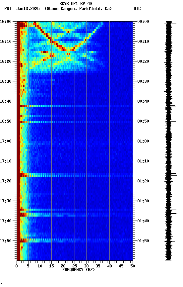Click the UTC time label '01:00'
Image resolution: width=183 pixels, height=287 pixels.
pyautogui.click(x=143, y=141)
